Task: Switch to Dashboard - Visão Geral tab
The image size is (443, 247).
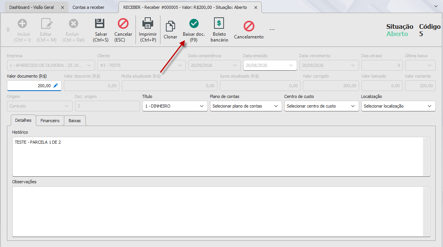Action: tap(31, 7)
